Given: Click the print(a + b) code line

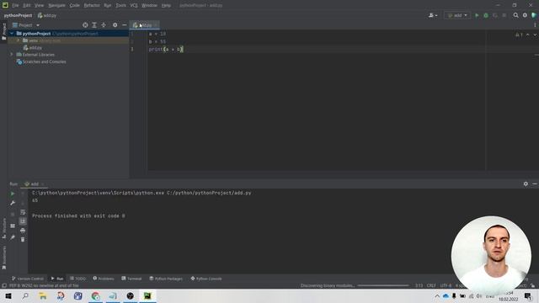Looking at the screenshot, I should point(166,50).
